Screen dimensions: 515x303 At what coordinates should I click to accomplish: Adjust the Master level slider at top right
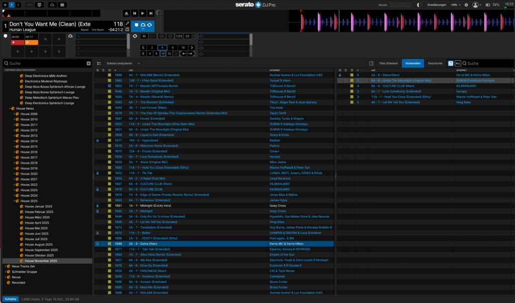400,4
